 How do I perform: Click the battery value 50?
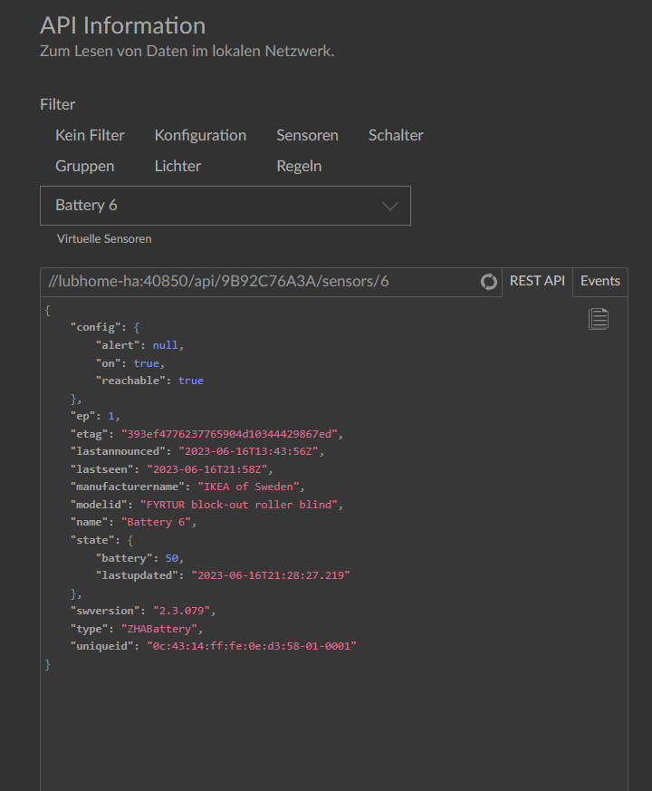171,558
